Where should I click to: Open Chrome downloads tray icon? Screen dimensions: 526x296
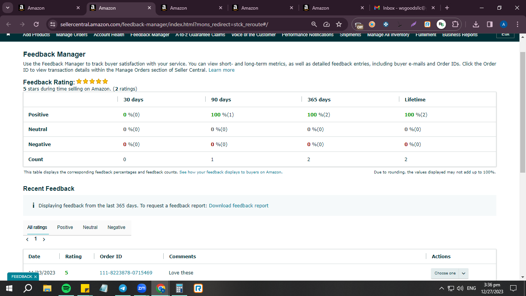(x=476, y=24)
